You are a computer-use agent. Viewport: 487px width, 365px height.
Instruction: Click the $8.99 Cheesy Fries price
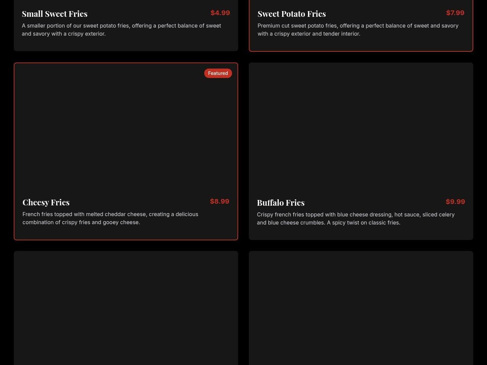coord(220,201)
